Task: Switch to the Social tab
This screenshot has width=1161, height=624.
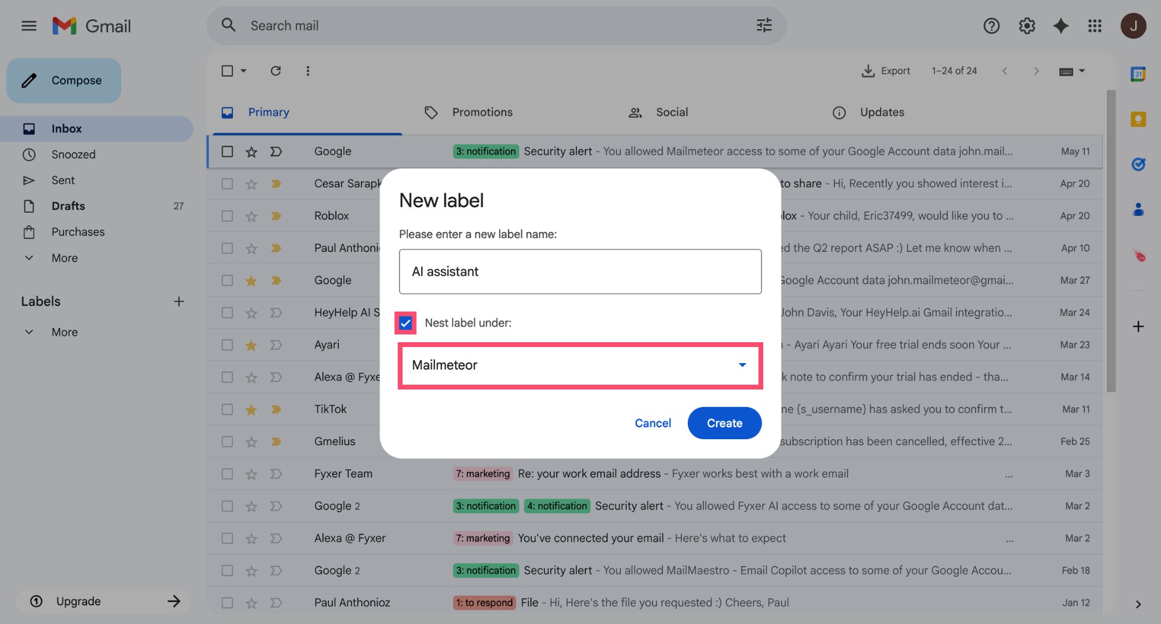Action: 672,112
